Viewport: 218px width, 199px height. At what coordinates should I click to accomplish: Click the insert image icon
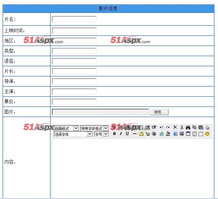point(148,134)
